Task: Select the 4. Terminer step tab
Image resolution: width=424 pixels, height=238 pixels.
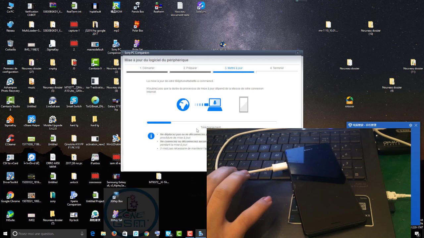Action: point(277,69)
